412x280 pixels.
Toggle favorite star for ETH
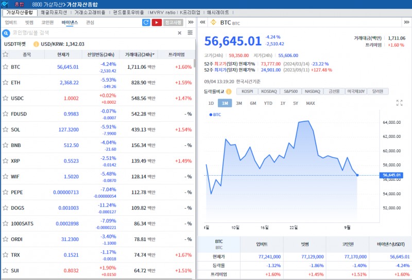tap(6, 83)
